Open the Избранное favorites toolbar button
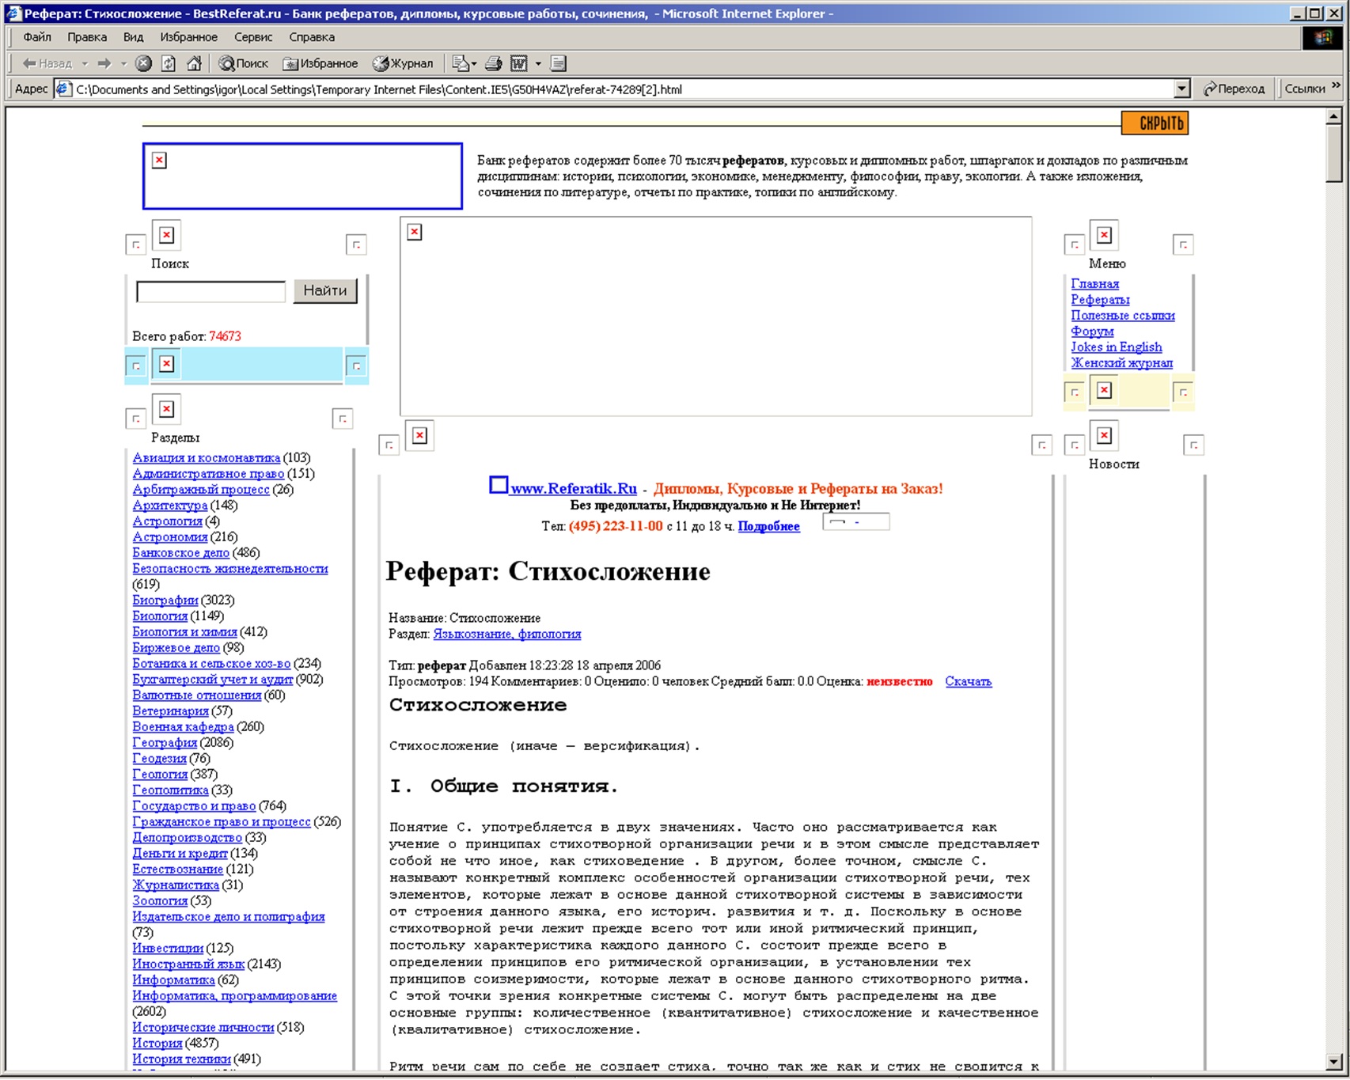 pyautogui.click(x=320, y=63)
